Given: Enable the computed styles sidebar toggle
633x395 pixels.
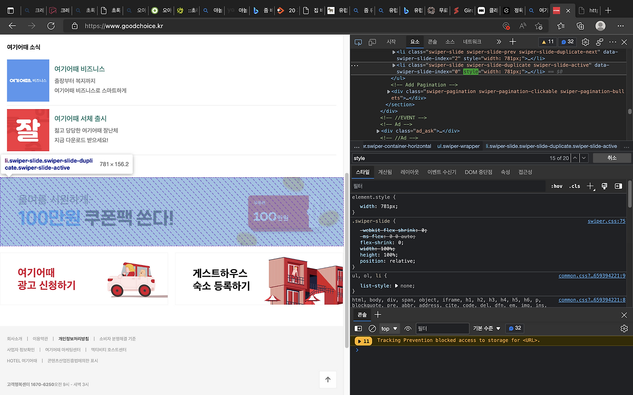Looking at the screenshot, I should [618, 186].
